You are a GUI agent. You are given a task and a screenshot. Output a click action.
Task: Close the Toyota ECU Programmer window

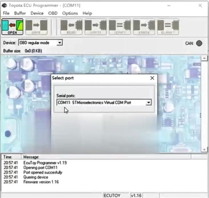point(200,6)
